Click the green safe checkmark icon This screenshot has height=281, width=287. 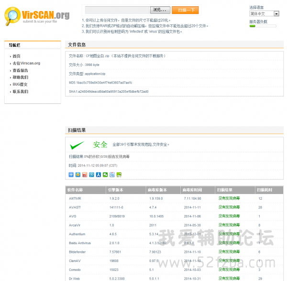coord(77,144)
